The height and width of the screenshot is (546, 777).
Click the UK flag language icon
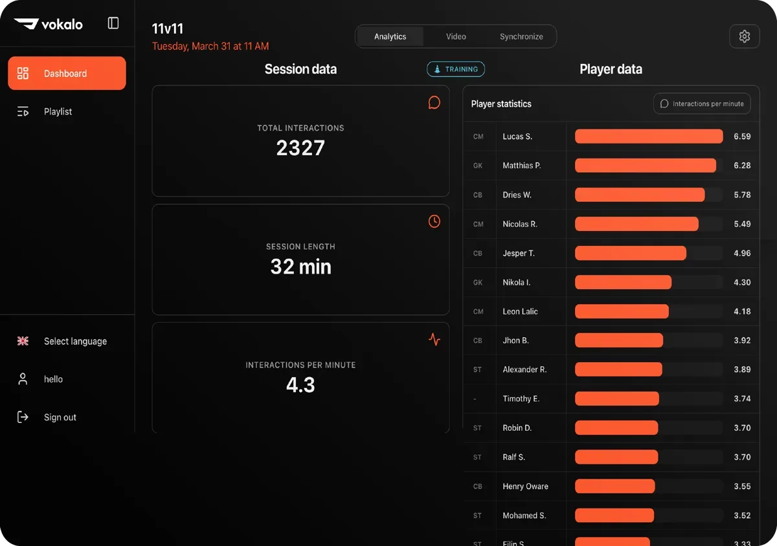pyautogui.click(x=23, y=341)
